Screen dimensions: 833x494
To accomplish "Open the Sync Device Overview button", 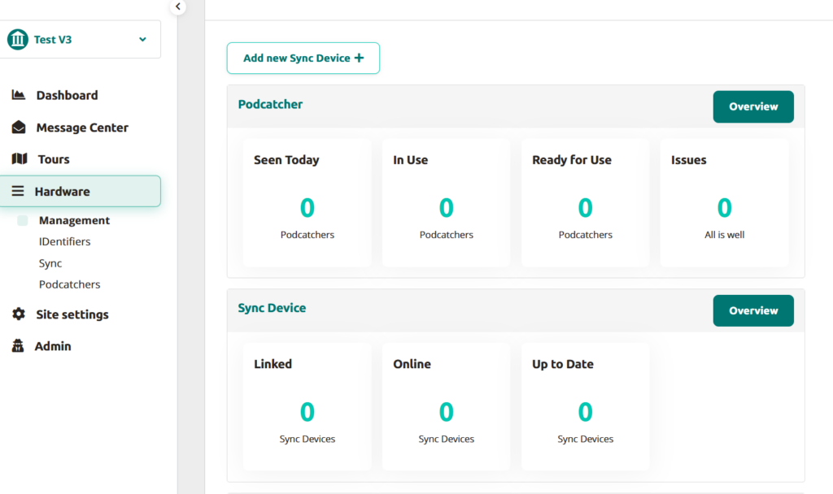I will 753,310.
